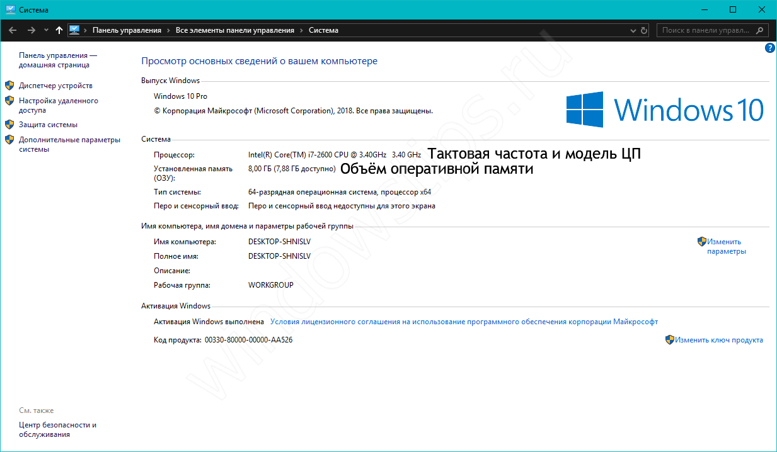Go up one level with Up arrow

59,30
